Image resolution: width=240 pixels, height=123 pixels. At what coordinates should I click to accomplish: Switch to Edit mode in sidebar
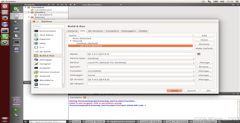tap(16, 16)
